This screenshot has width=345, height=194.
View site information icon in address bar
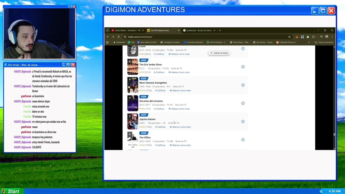(x=125, y=37)
